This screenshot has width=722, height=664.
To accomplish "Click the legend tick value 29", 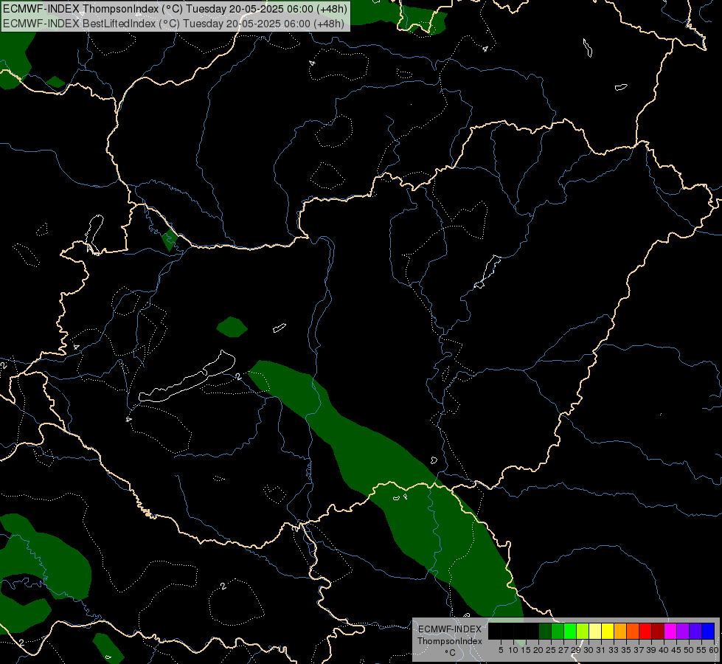I will [576, 650].
